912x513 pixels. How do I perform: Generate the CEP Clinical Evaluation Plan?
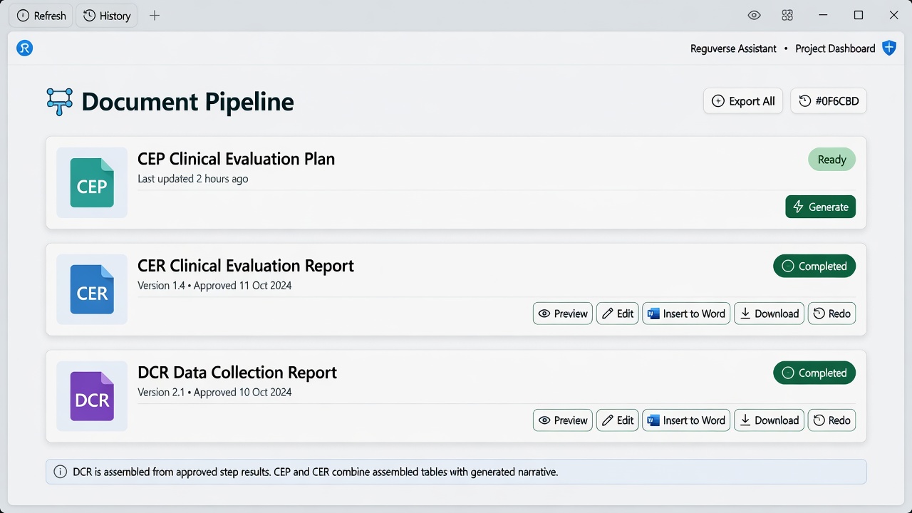[x=821, y=207]
